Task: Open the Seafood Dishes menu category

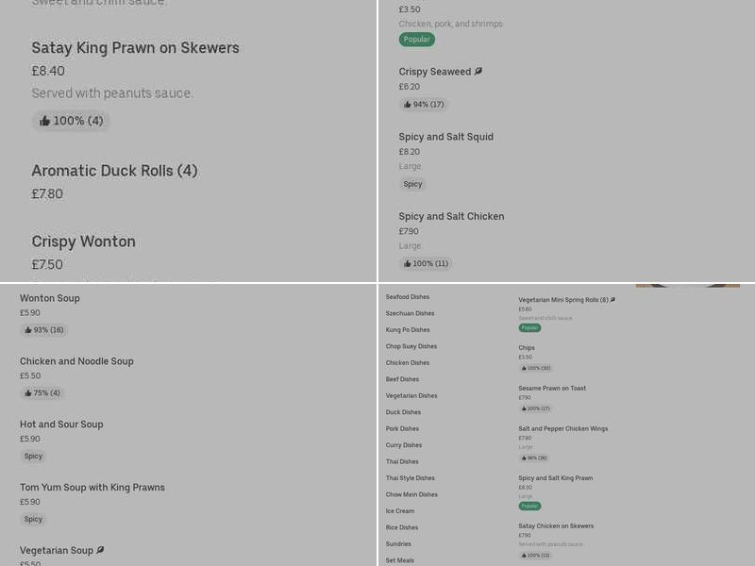Action: (x=408, y=297)
